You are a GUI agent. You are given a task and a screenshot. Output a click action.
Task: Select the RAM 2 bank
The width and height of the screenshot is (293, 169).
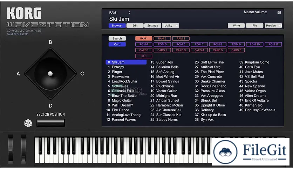(162, 38)
